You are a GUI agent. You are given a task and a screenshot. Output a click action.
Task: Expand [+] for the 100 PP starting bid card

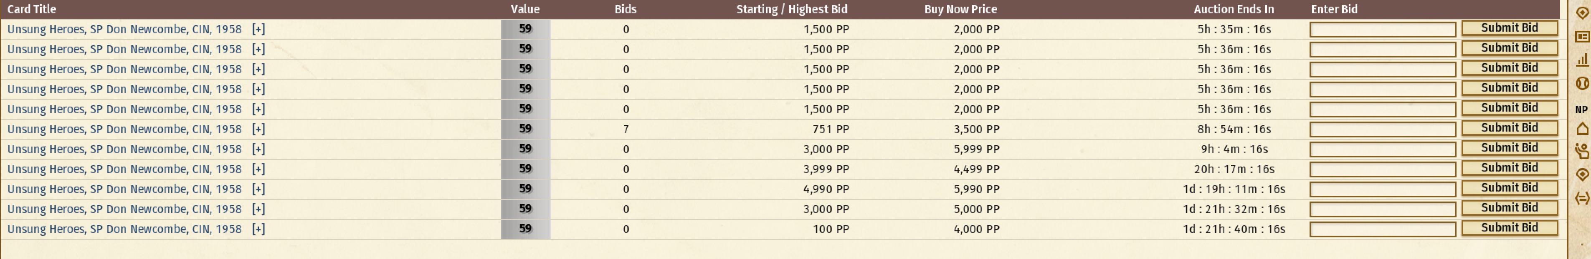(x=258, y=229)
